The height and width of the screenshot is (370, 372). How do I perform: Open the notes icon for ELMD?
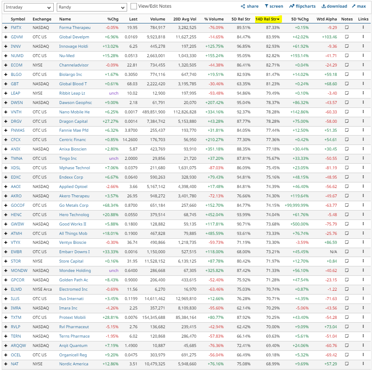pos(346,289)
